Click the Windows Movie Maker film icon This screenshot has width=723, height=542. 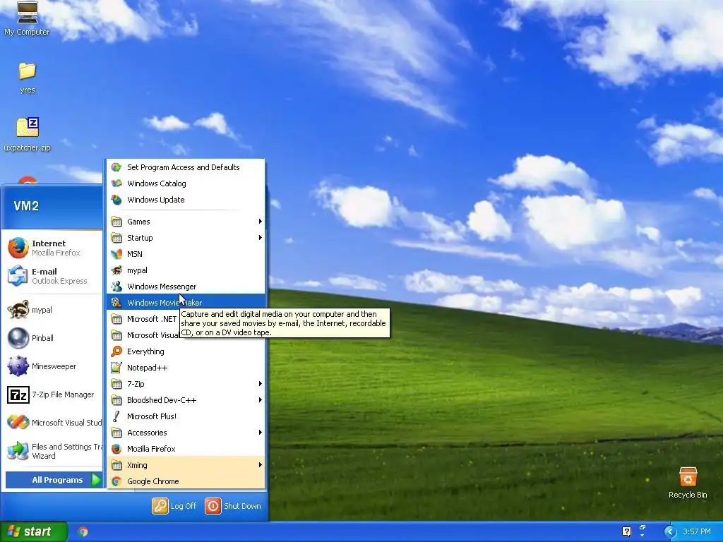(x=116, y=303)
